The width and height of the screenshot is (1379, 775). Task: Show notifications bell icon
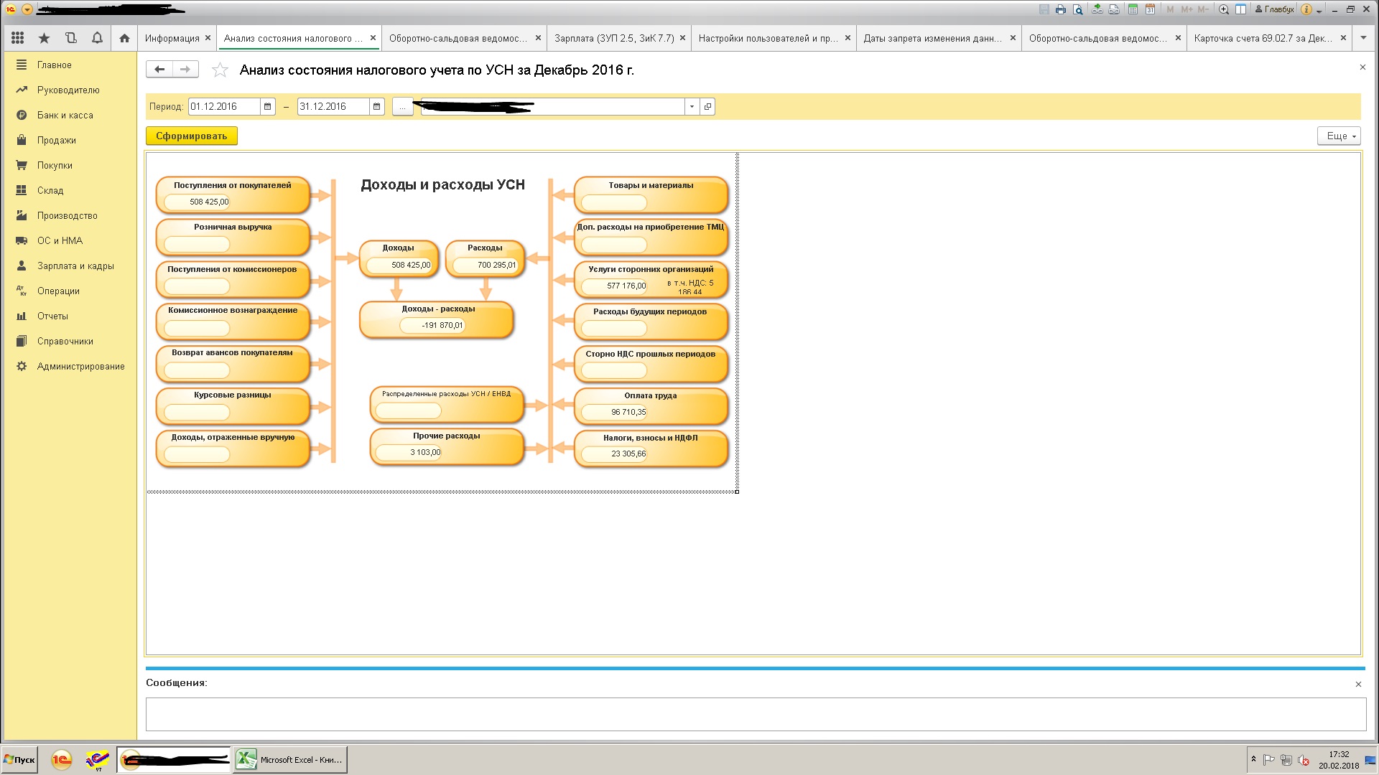pos(97,38)
